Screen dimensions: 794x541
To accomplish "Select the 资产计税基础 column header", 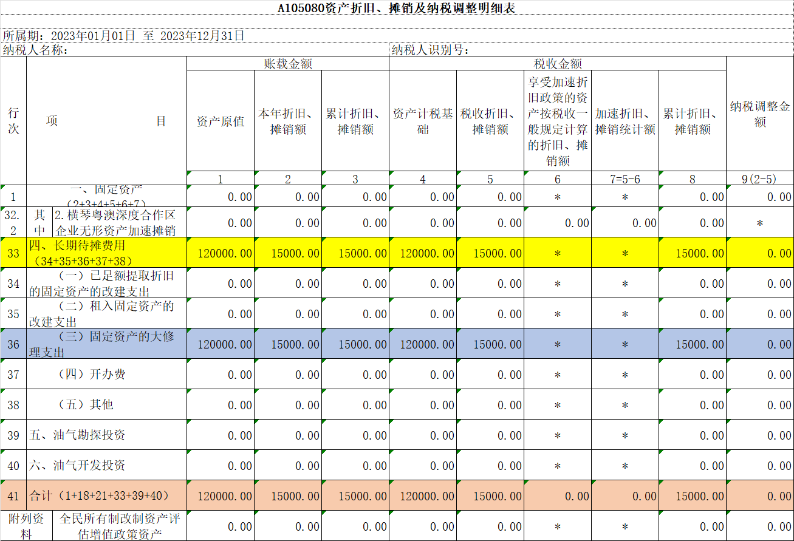I will pos(423,121).
